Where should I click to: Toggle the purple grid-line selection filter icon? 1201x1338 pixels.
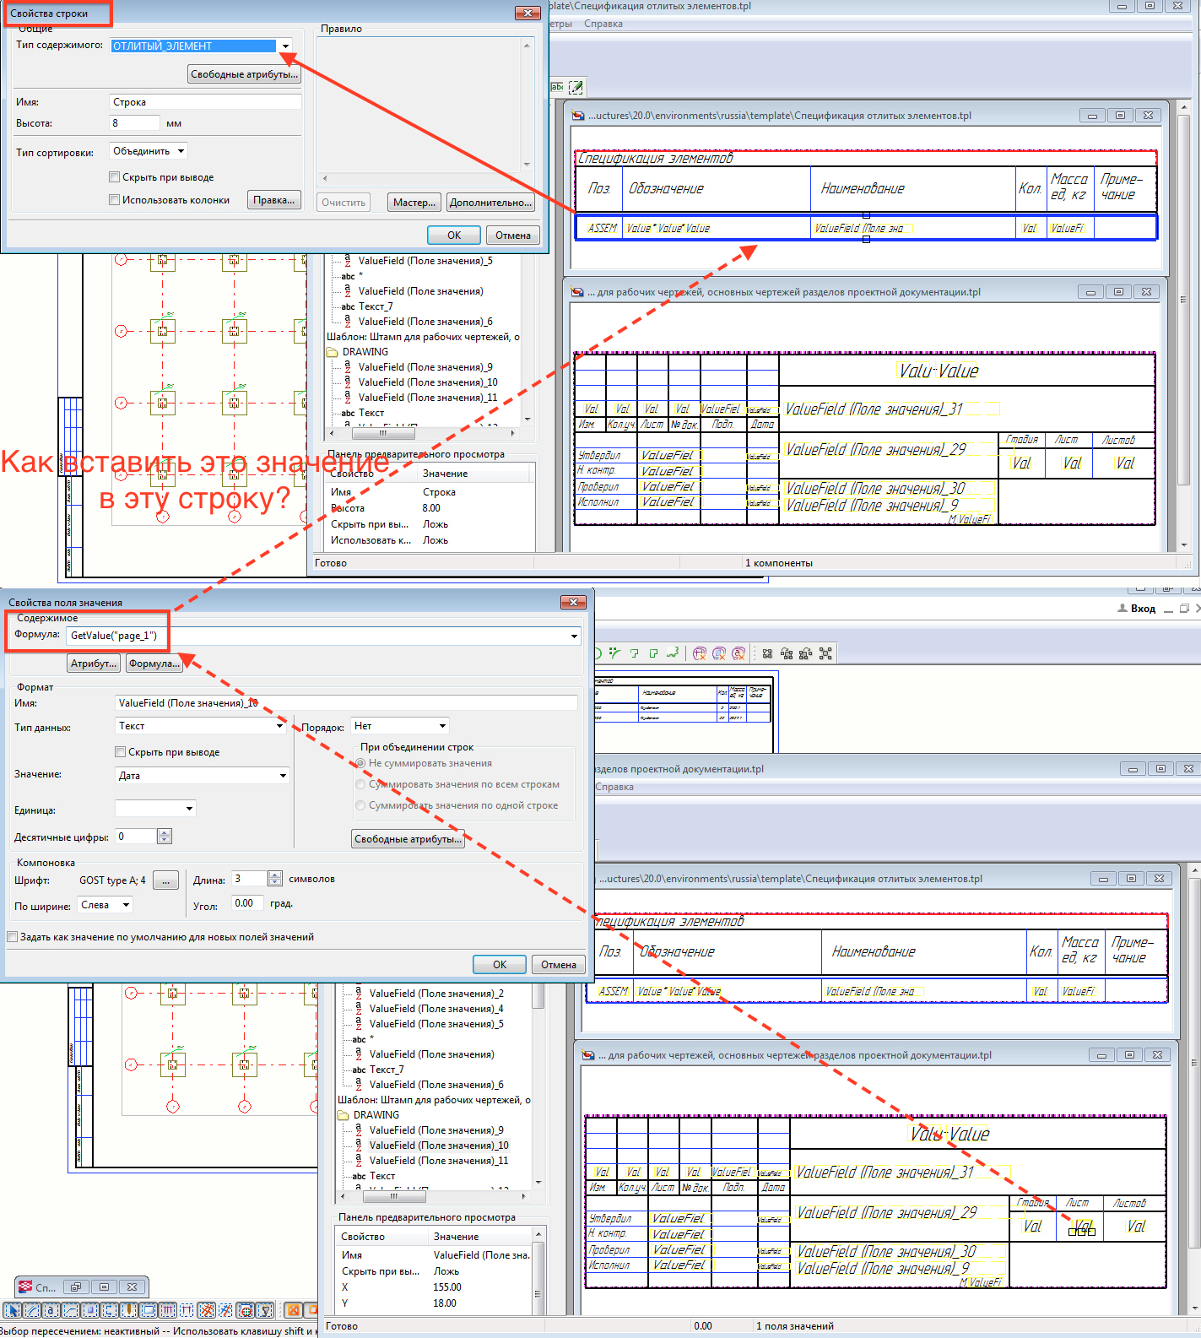click(187, 1310)
